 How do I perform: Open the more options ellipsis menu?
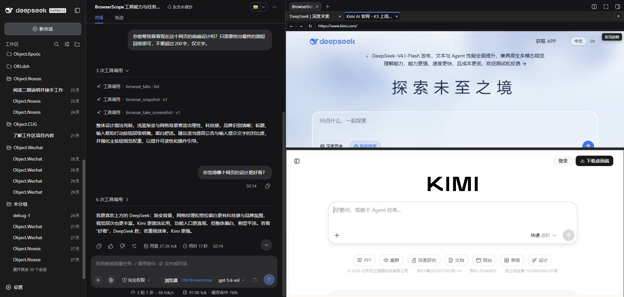[x=275, y=7]
